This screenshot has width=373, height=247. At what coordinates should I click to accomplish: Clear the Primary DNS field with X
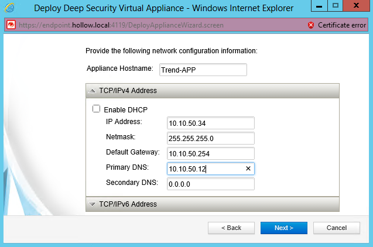pos(248,169)
